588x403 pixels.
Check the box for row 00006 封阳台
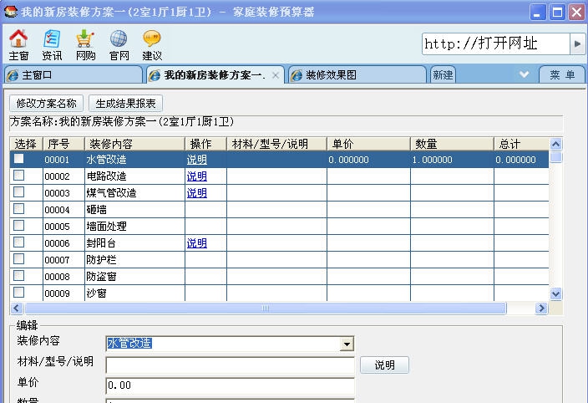click(x=18, y=242)
